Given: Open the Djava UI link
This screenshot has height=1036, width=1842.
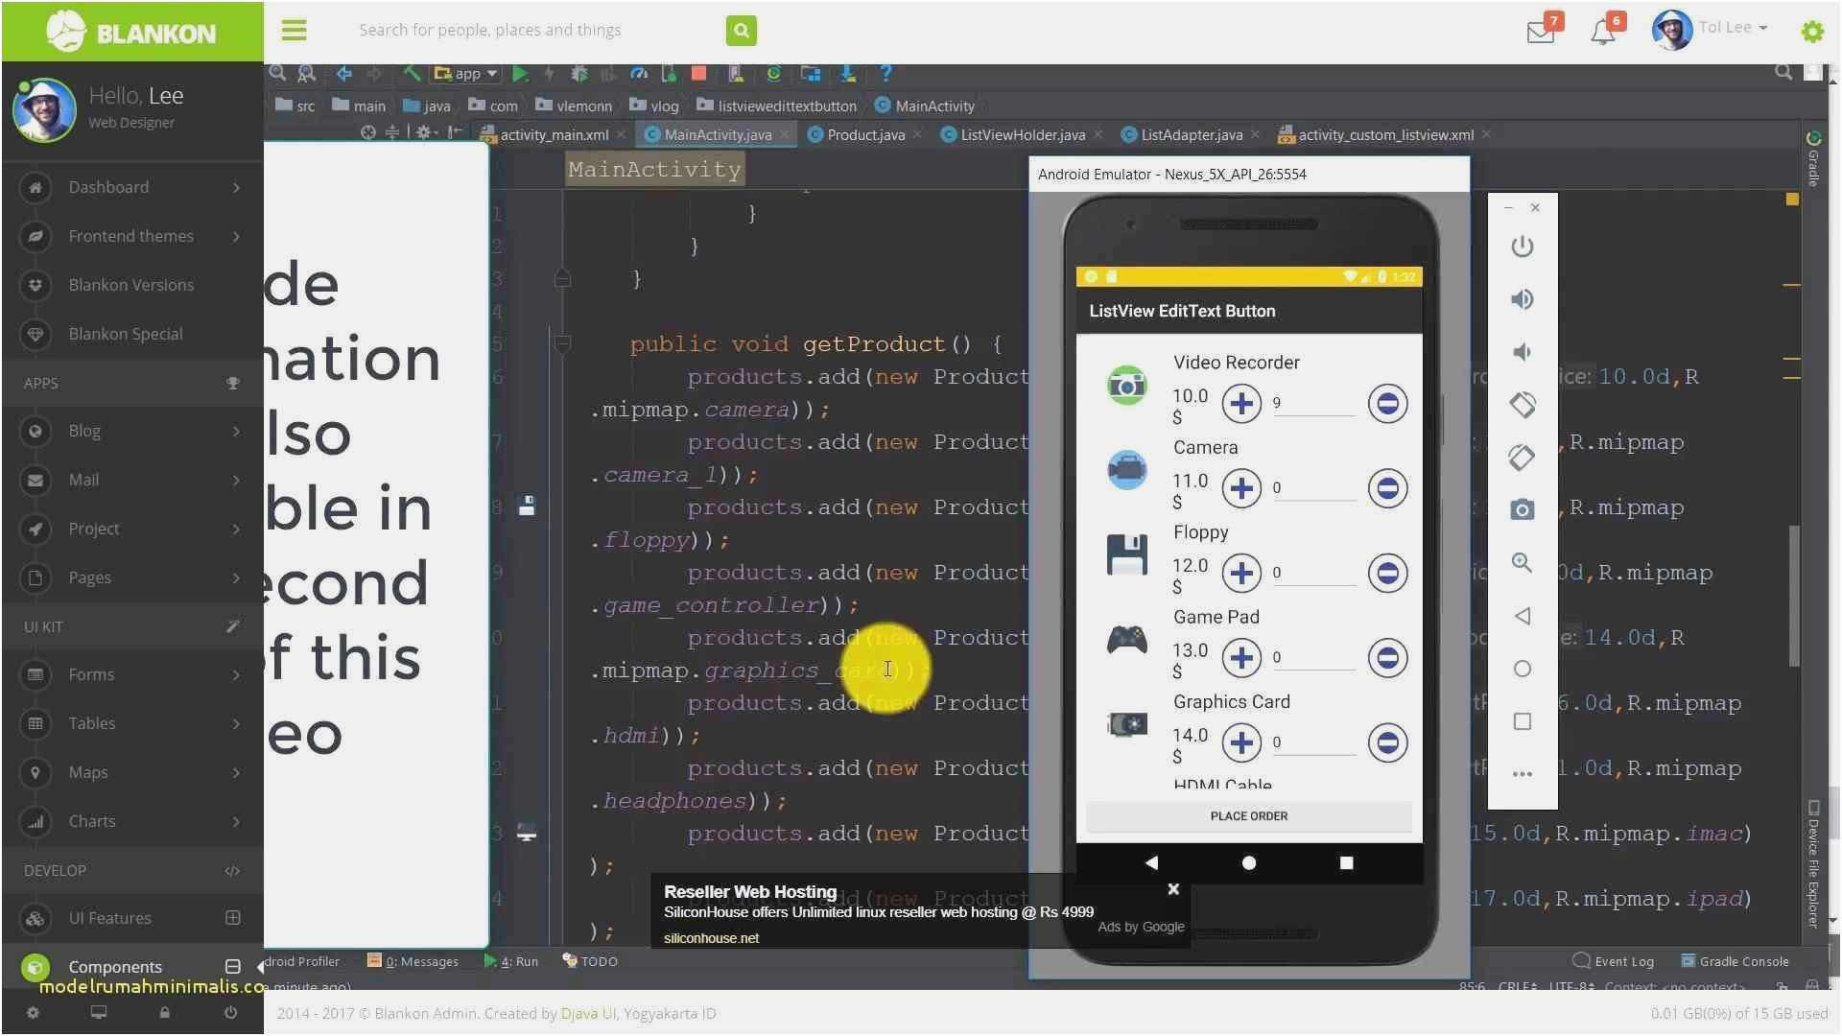Looking at the screenshot, I should coord(589,1014).
